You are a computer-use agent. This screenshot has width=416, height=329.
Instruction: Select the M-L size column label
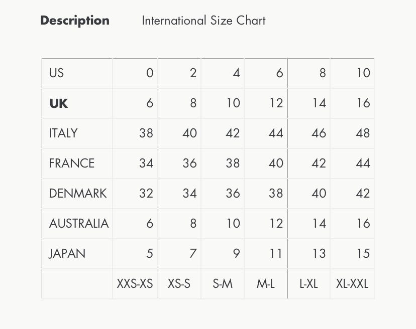266,284
